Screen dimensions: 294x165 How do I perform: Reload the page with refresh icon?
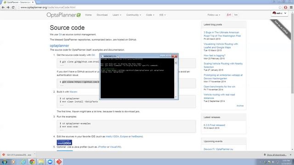click(13, 7)
